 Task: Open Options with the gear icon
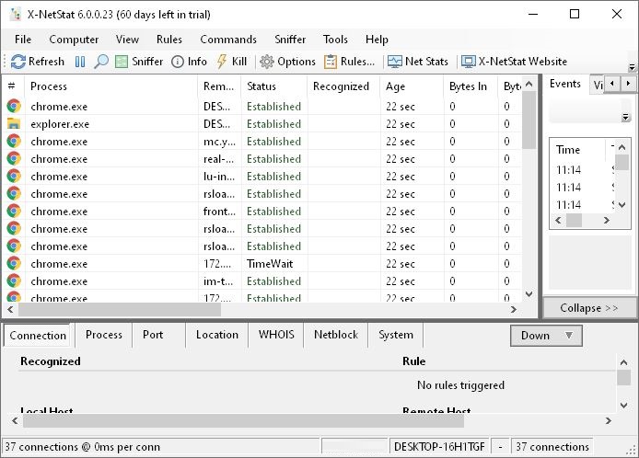[287, 62]
